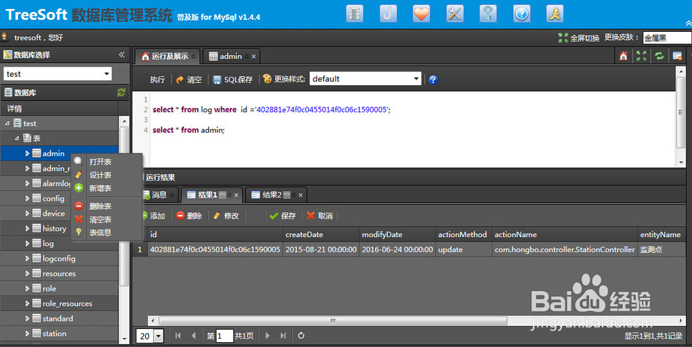Screen dimensions: 692x347
Task: Switch to the admin tab
Action: point(231,57)
